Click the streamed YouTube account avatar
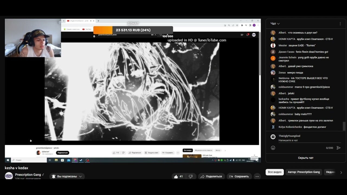This screenshot has height=195, width=347. [254, 35]
